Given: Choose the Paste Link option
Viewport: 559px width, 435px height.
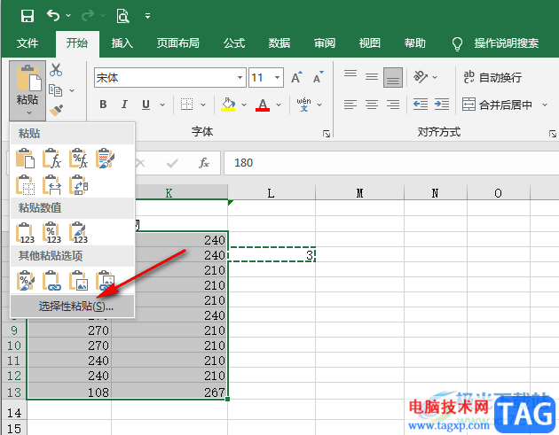Looking at the screenshot, I should point(51,281).
